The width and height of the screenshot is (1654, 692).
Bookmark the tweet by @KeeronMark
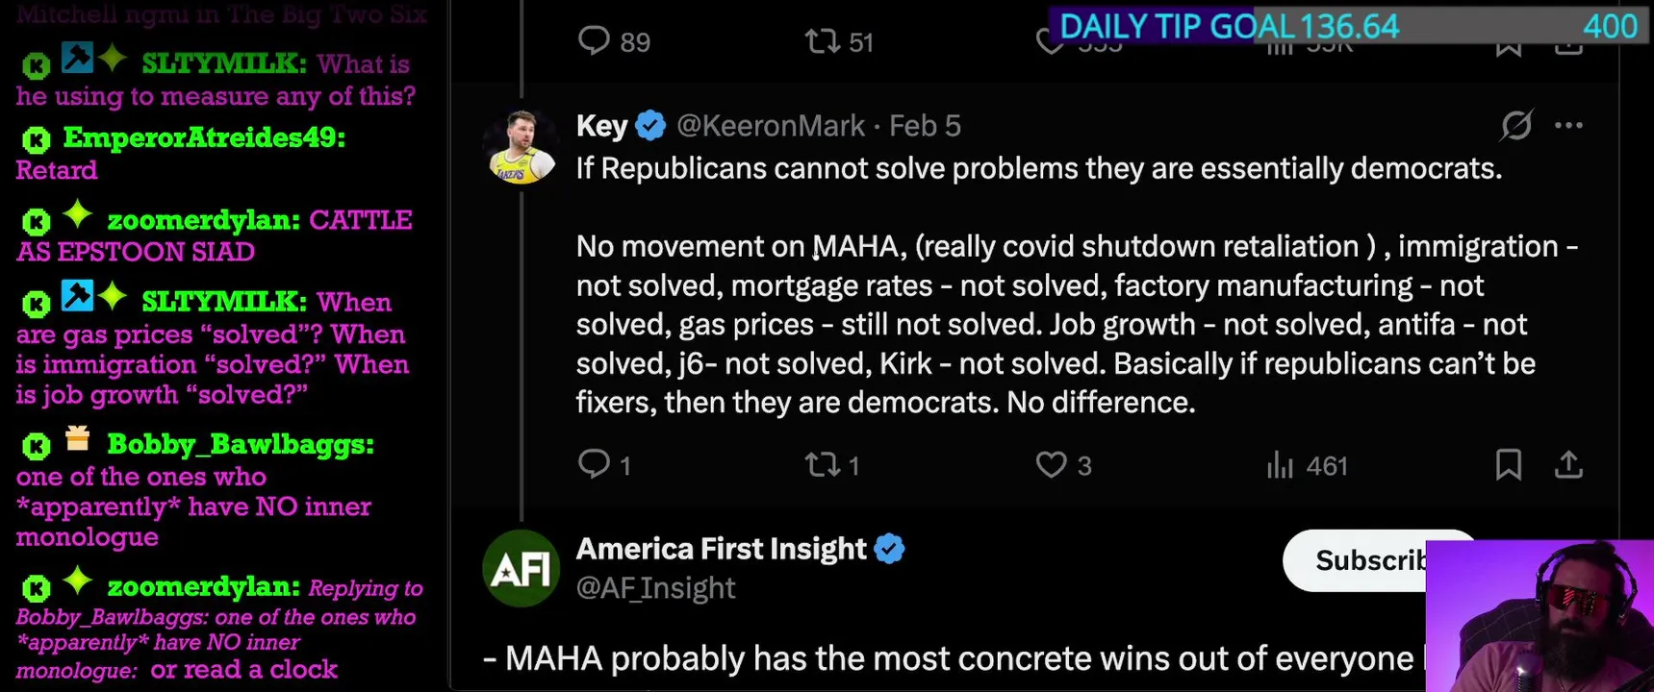click(1508, 465)
